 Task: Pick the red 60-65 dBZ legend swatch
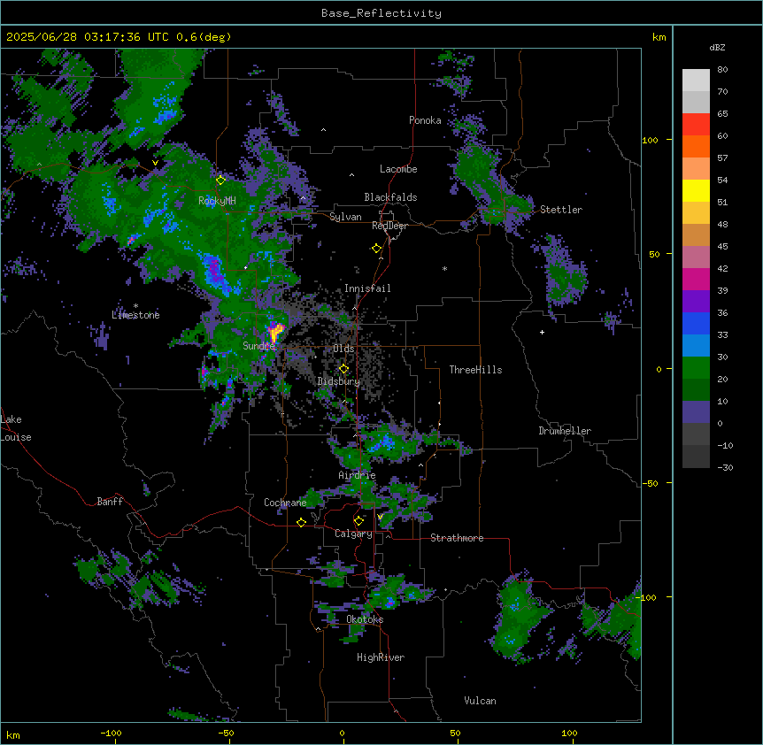coord(696,125)
